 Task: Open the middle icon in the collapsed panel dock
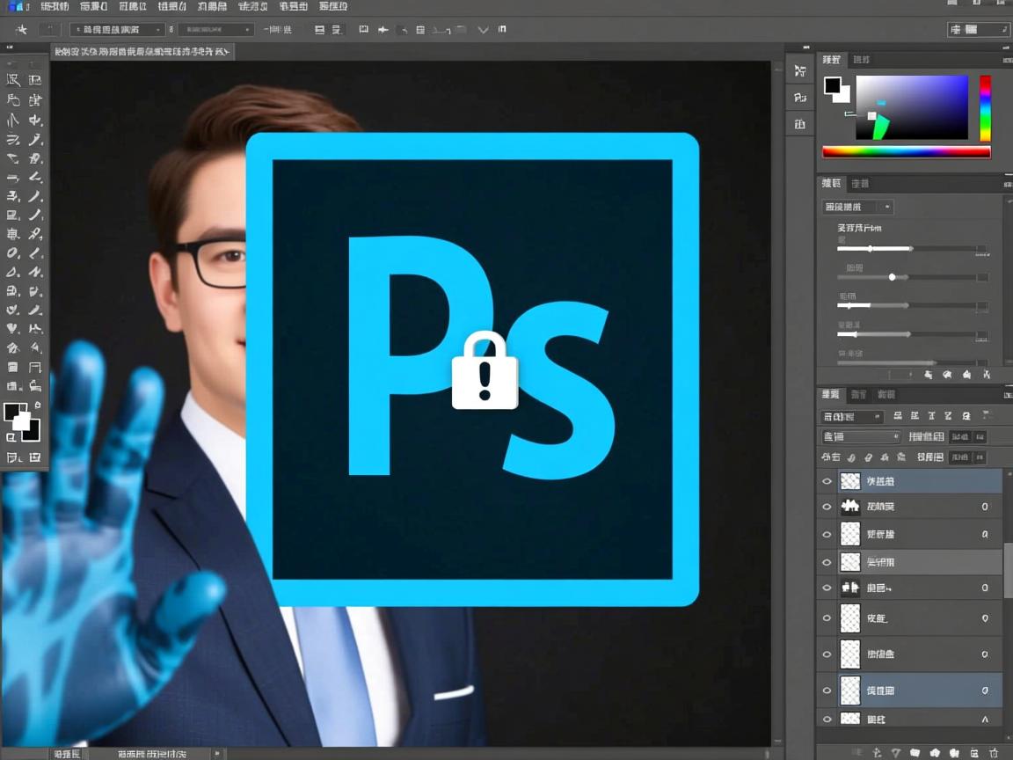click(x=799, y=98)
